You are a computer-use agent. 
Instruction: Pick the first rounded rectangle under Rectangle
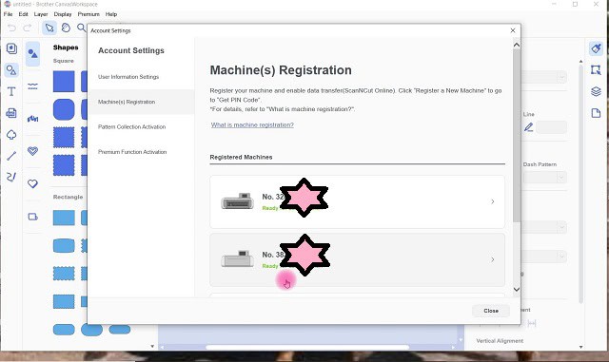(x=64, y=245)
